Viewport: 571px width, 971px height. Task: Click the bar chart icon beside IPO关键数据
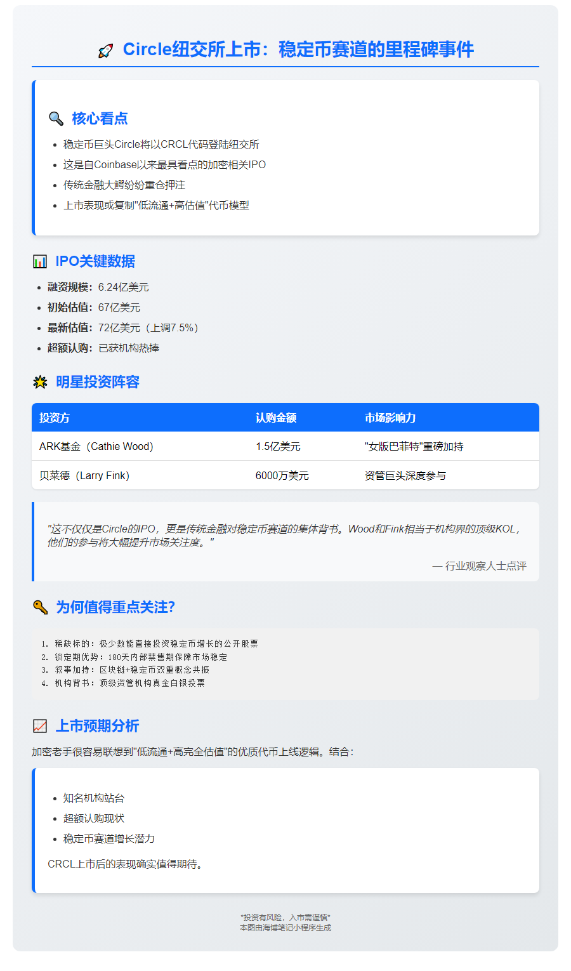point(40,261)
